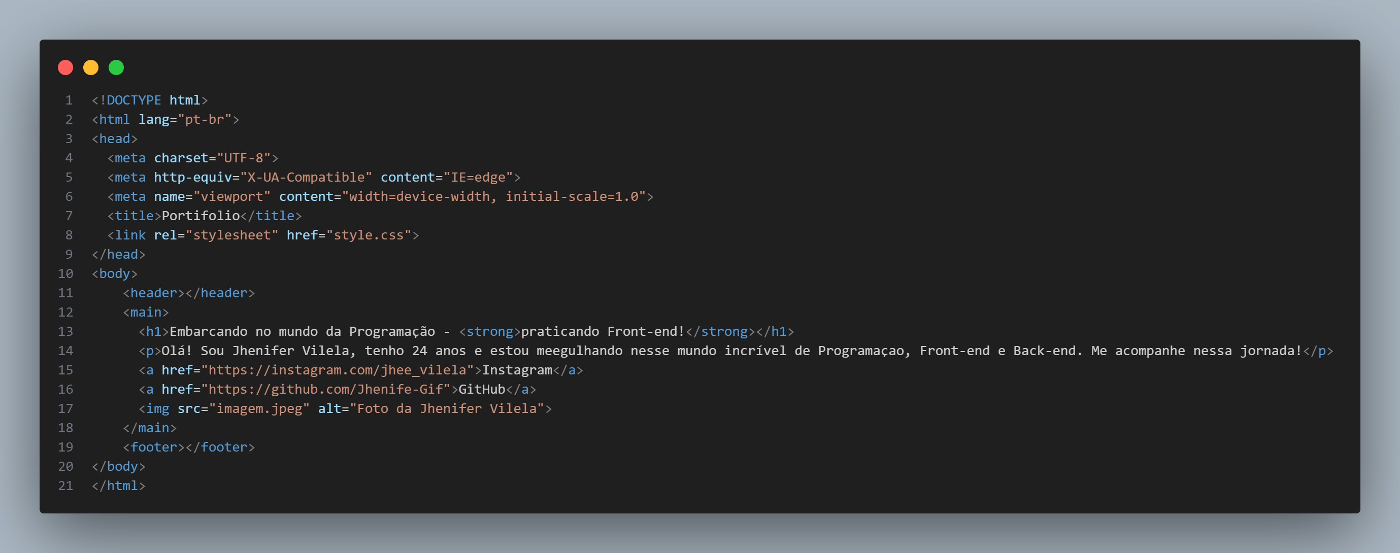Click the yellow minimize dot
Viewport: 1400px width, 553px height.
click(91, 67)
